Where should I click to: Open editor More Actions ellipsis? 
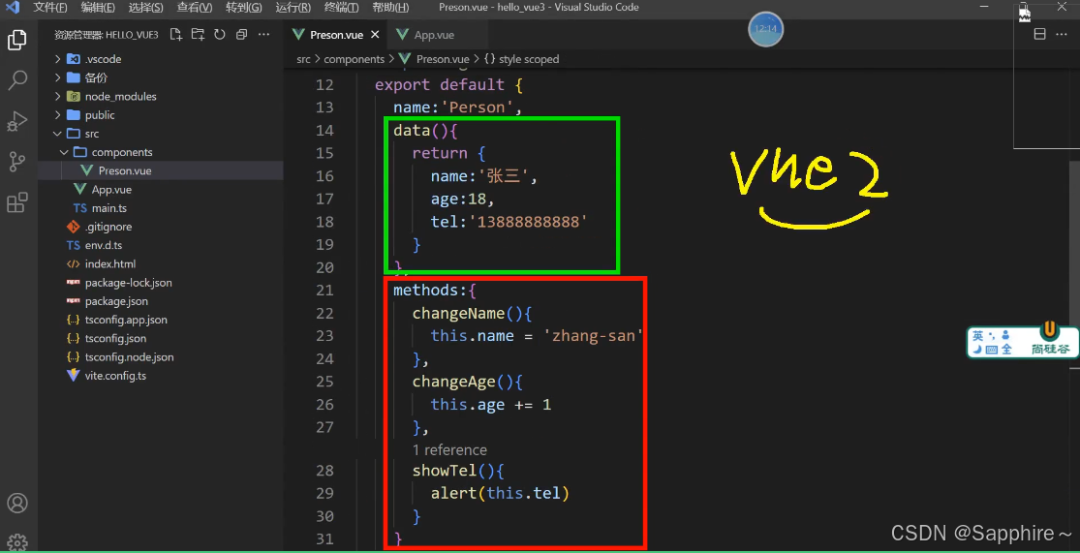click(1062, 35)
